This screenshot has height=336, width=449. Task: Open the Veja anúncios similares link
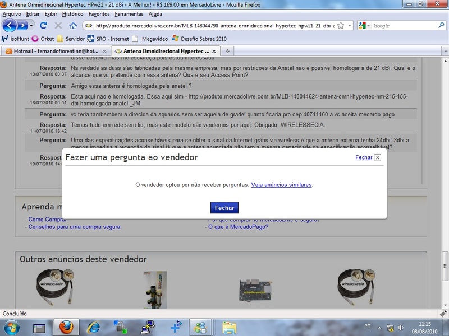[281, 185]
